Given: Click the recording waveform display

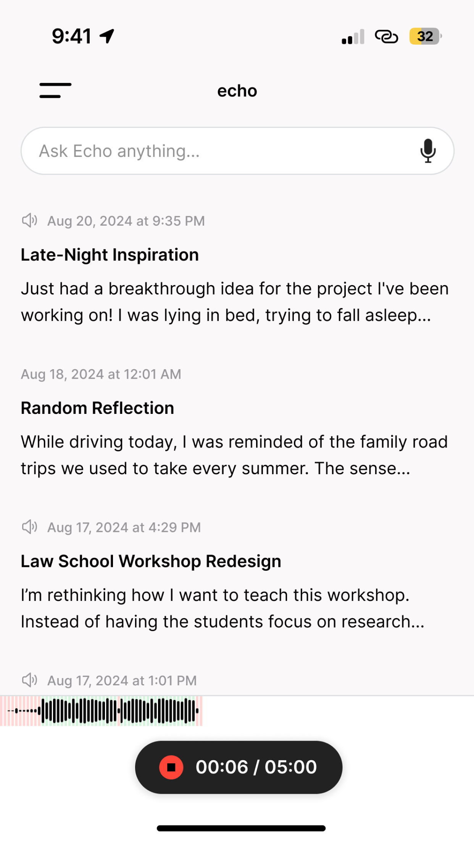Looking at the screenshot, I should click(x=101, y=711).
